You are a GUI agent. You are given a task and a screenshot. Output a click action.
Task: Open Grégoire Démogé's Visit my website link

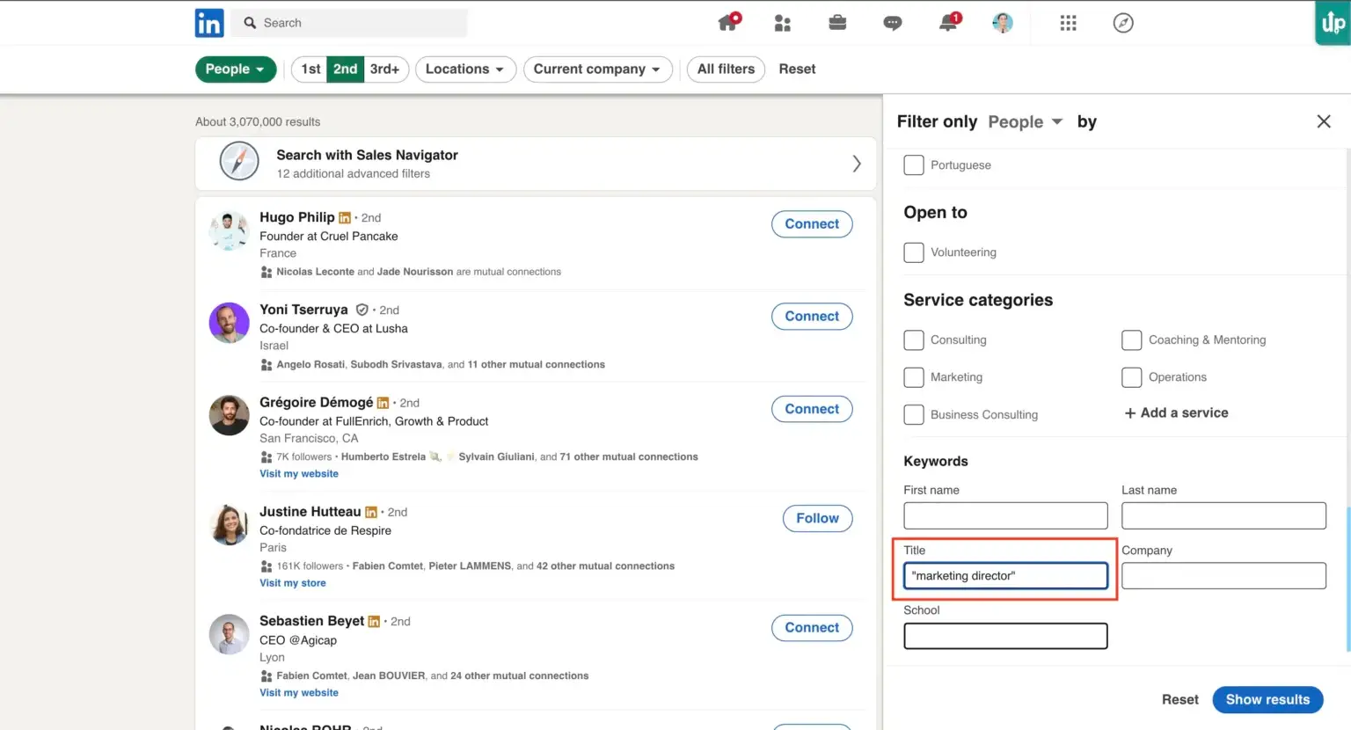pyautogui.click(x=299, y=474)
